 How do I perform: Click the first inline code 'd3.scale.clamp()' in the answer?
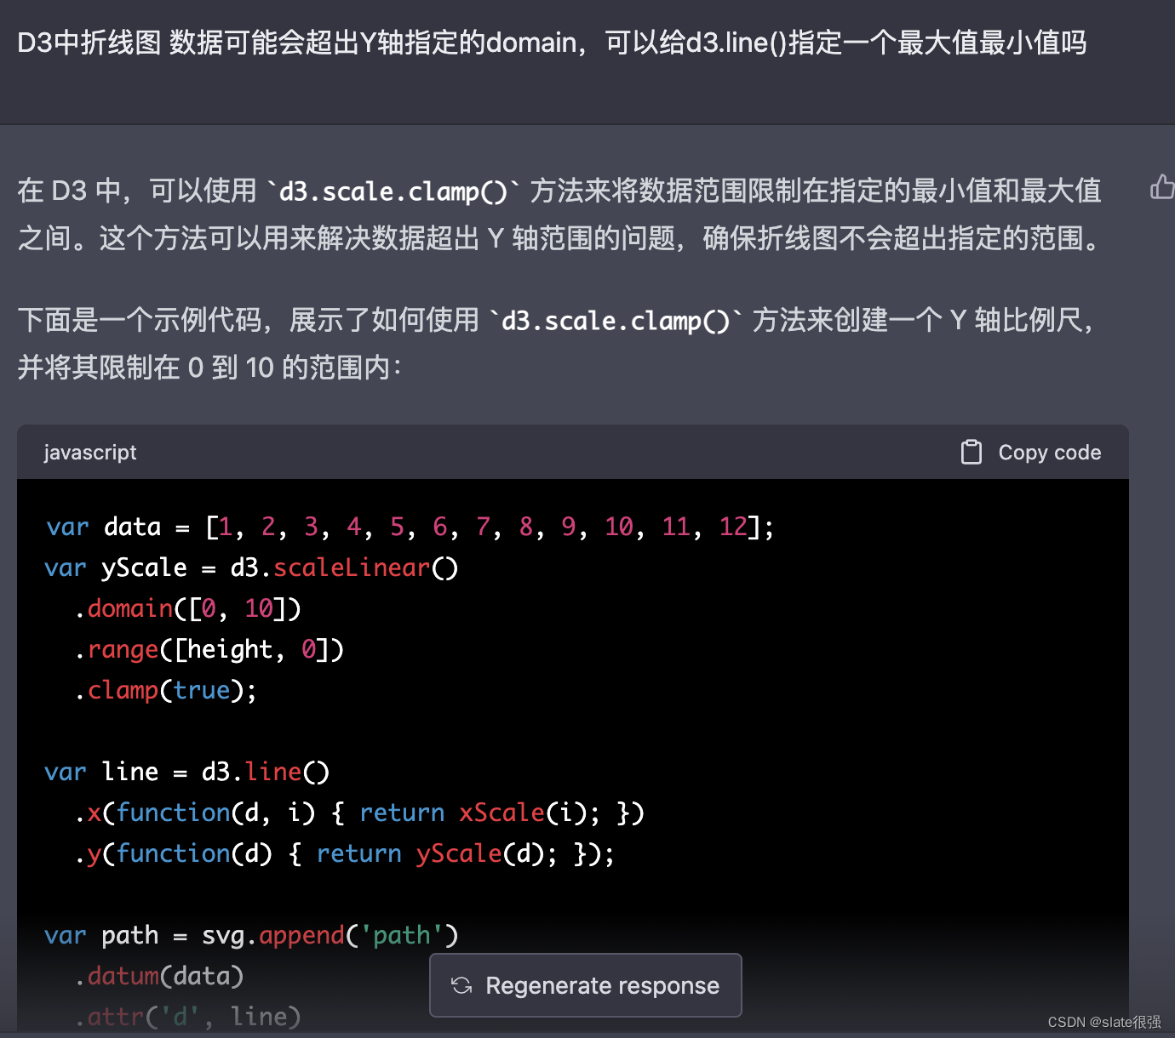tap(393, 191)
